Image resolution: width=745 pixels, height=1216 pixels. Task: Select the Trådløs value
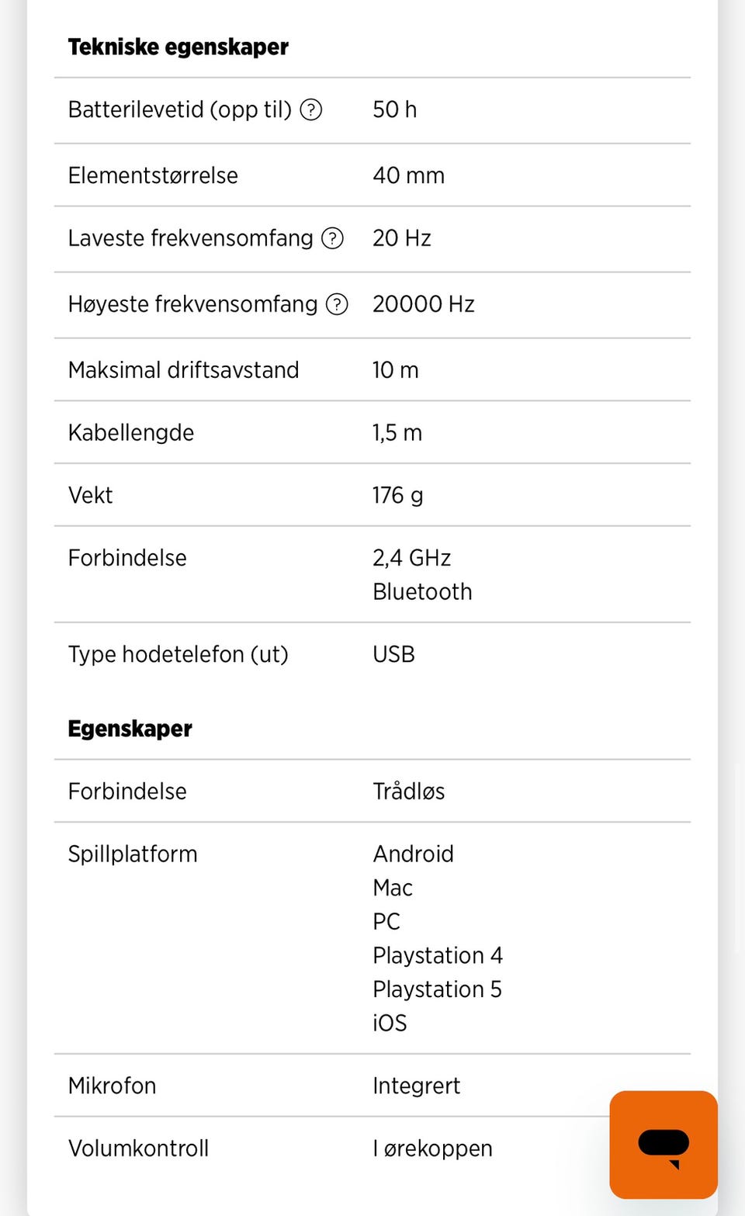(x=408, y=792)
